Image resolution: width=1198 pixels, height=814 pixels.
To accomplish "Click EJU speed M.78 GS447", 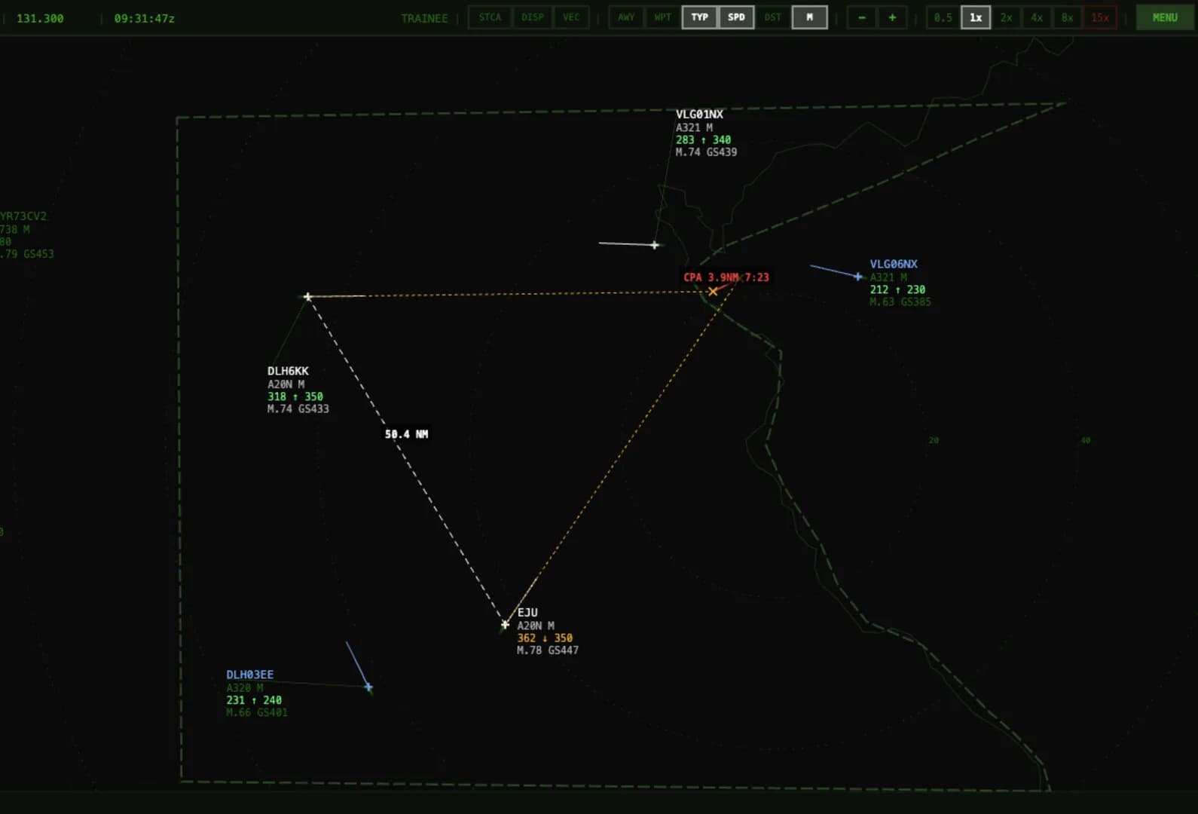I will pyautogui.click(x=548, y=650).
